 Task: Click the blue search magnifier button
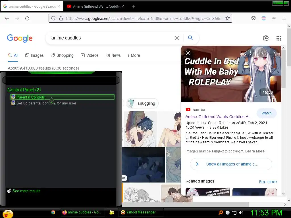point(190,38)
